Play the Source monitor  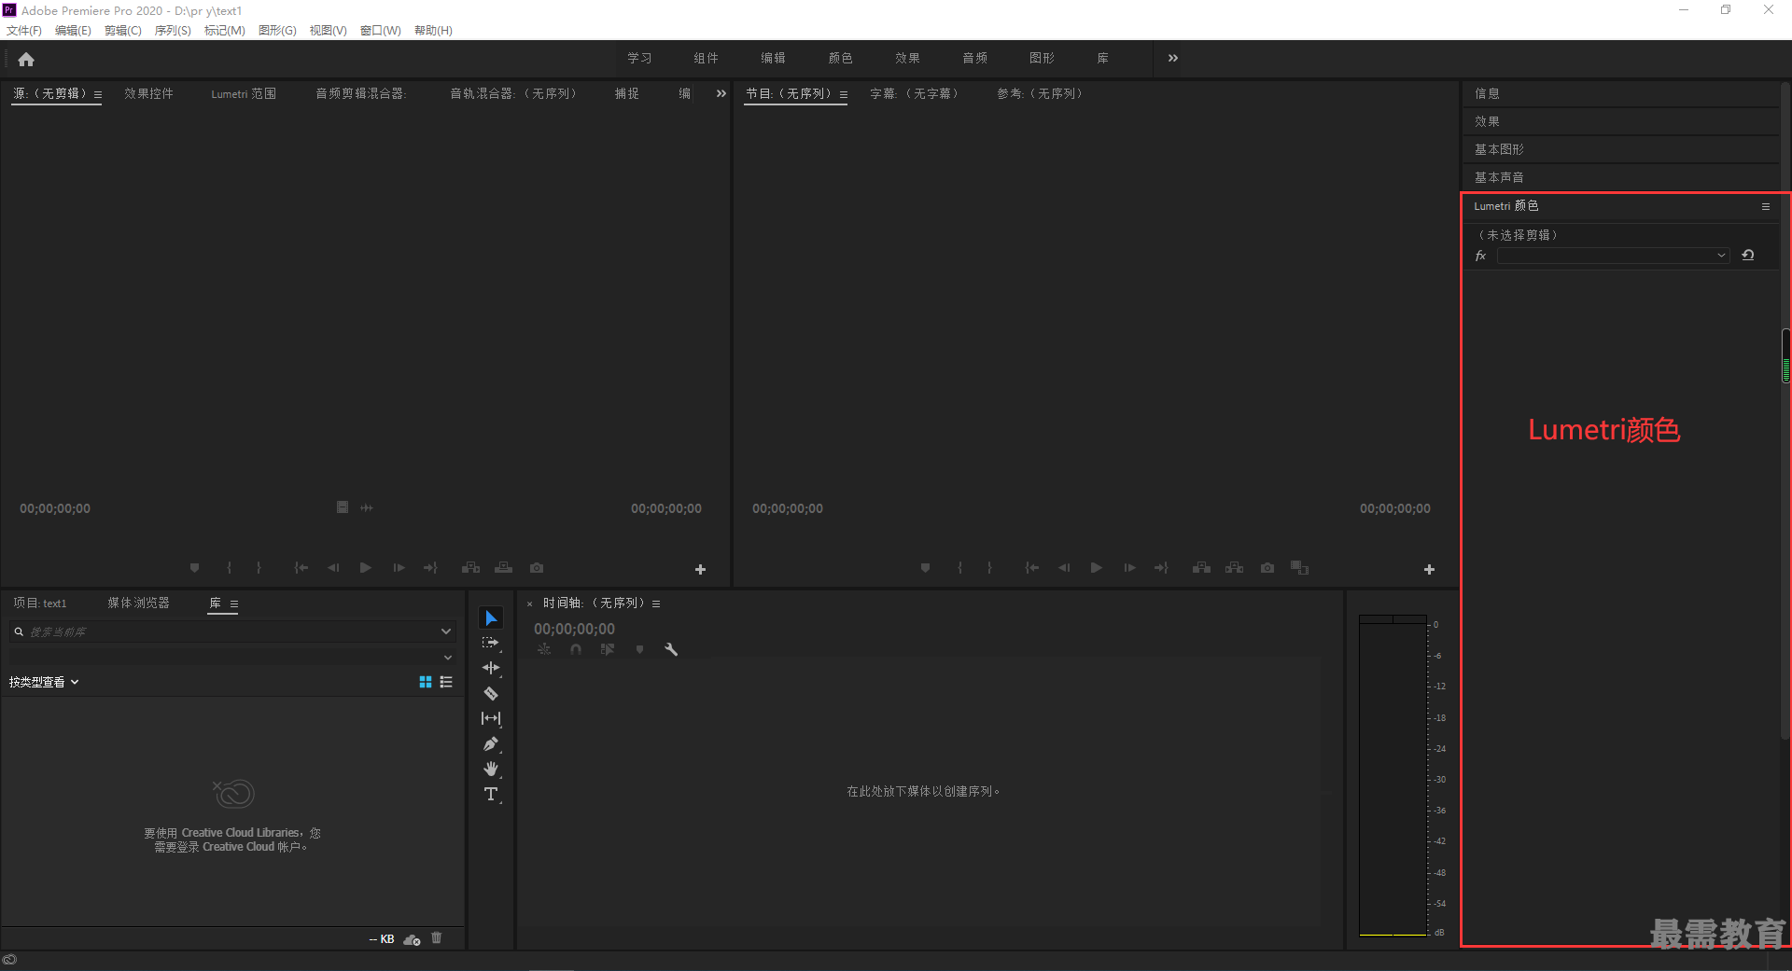(x=366, y=567)
